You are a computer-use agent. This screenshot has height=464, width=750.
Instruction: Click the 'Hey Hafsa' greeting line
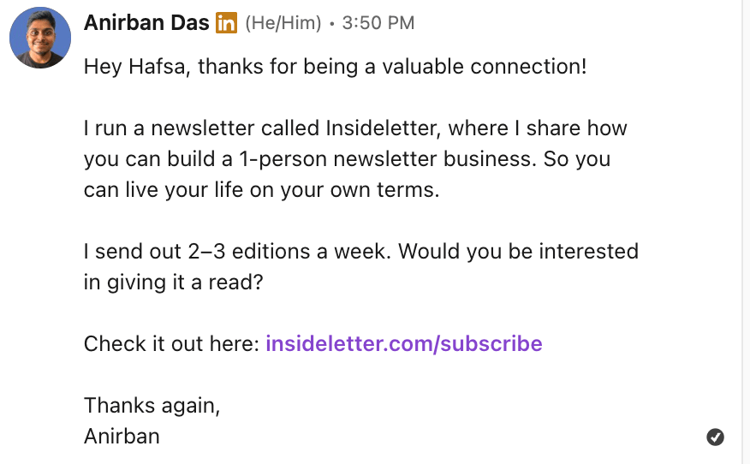336,67
